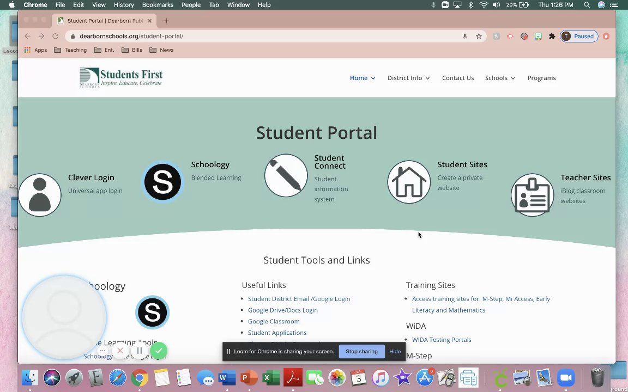Cancel the Loom recording with the red X
Screen dimensions: 628x392
coord(120,351)
